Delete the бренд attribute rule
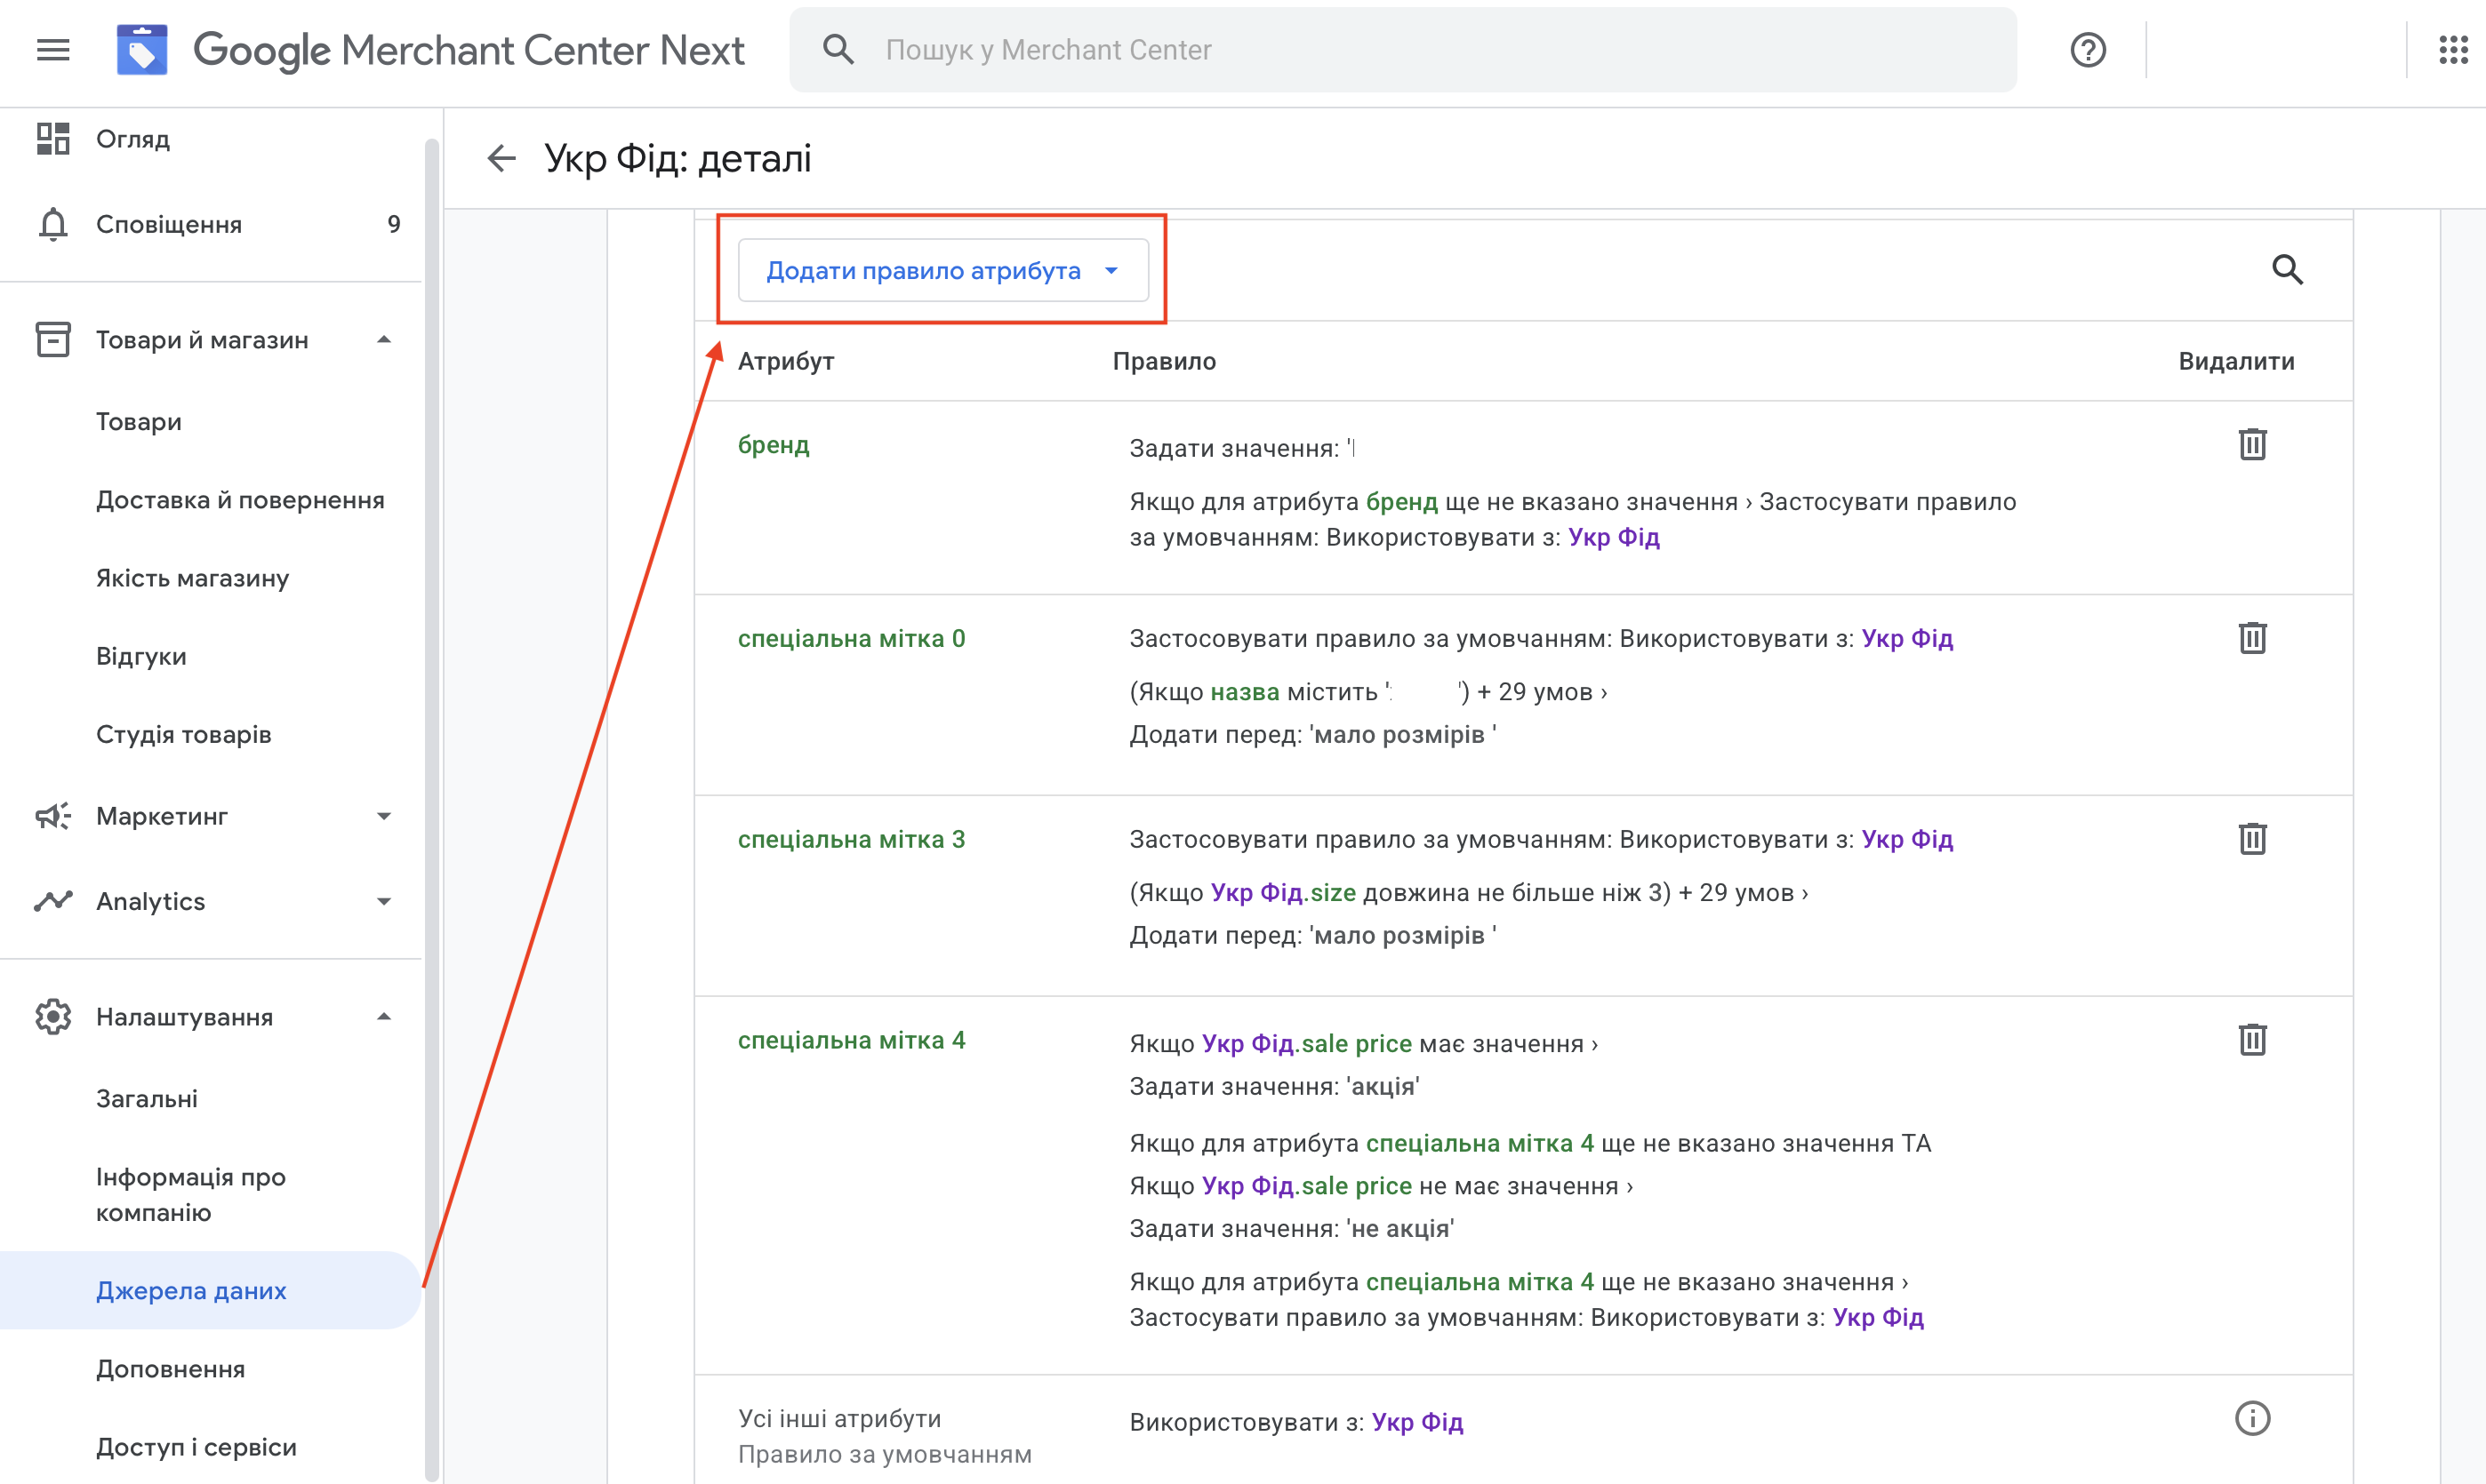The width and height of the screenshot is (2486, 1484). tap(2252, 445)
